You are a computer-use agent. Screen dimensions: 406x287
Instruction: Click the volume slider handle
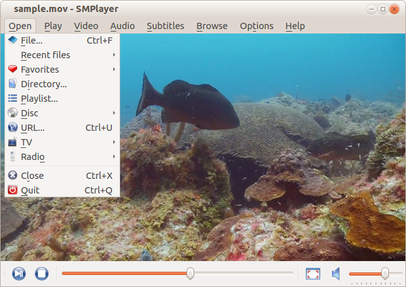(x=384, y=273)
